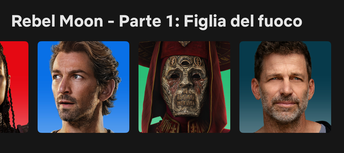
Task: Choose the third avatar in Rebel Moon row
Action: (x=184, y=87)
